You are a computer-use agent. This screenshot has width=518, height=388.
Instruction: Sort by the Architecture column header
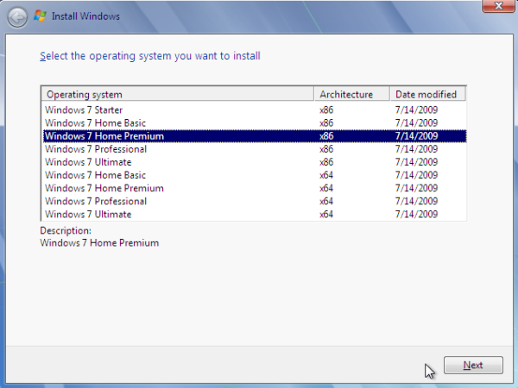(352, 94)
